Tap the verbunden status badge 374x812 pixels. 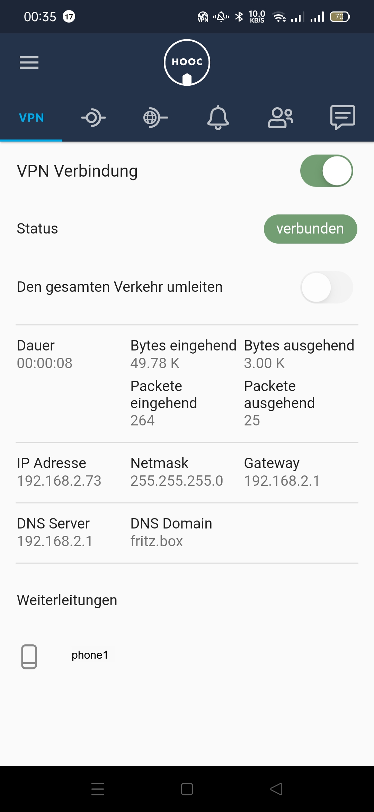pos(310,229)
